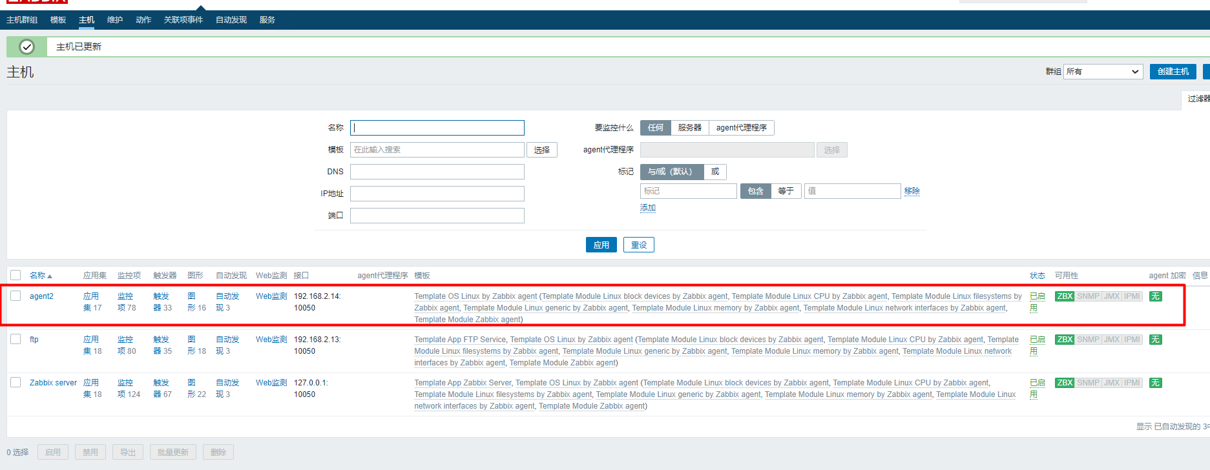Image resolution: width=1210 pixels, height=470 pixels.
Task: Click agent2 ZBX availability badge
Action: coord(1065,296)
